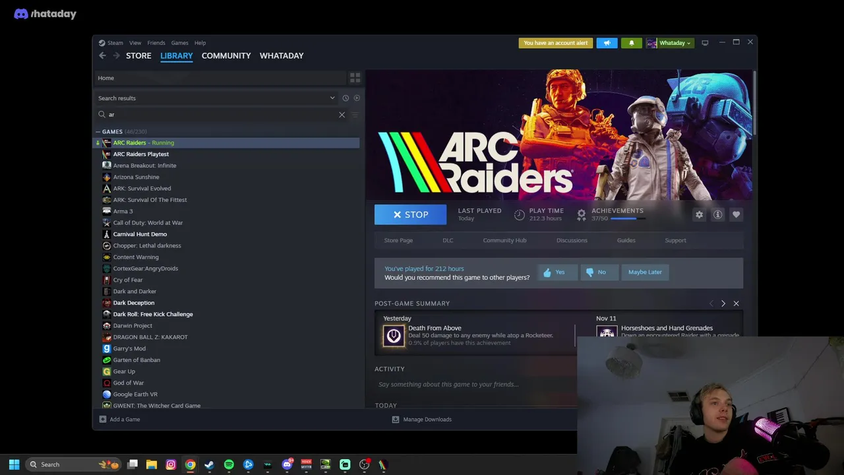The width and height of the screenshot is (844, 475).
Task: Show next post-game summary item
Action: [723, 303]
